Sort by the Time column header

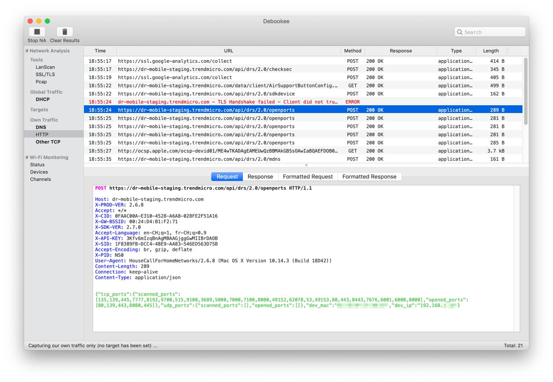100,51
